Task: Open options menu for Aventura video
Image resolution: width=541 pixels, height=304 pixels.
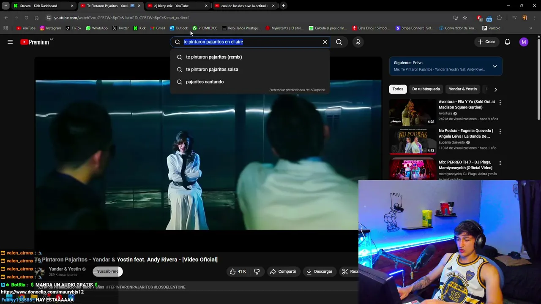Action: (500, 103)
